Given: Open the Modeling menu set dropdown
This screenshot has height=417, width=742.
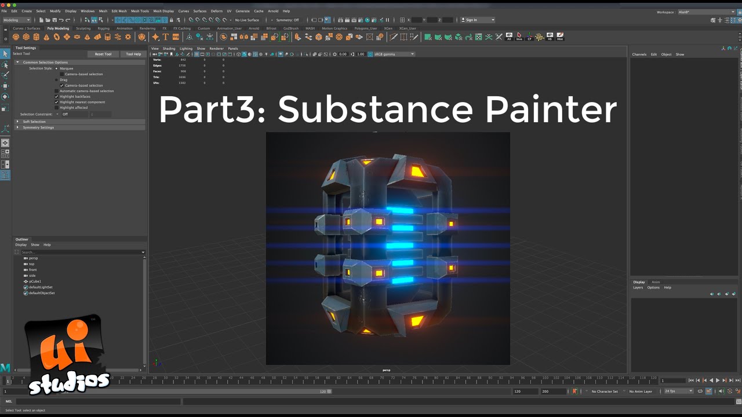Looking at the screenshot, I should pyautogui.click(x=17, y=20).
